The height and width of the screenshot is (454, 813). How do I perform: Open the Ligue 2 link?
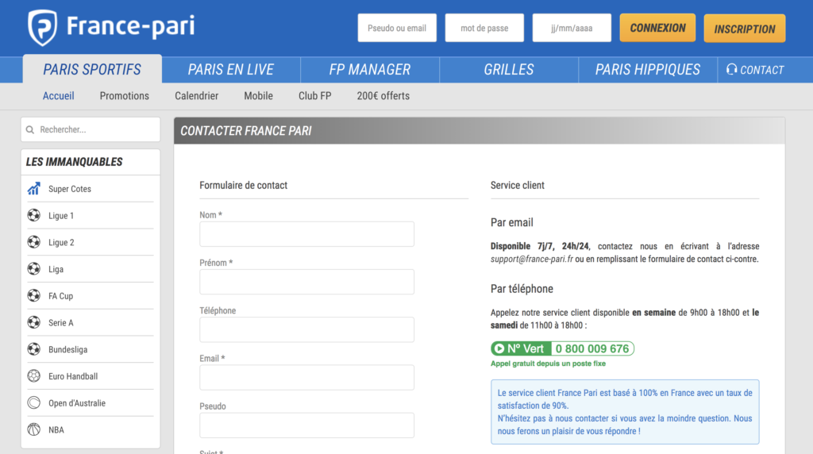click(61, 243)
